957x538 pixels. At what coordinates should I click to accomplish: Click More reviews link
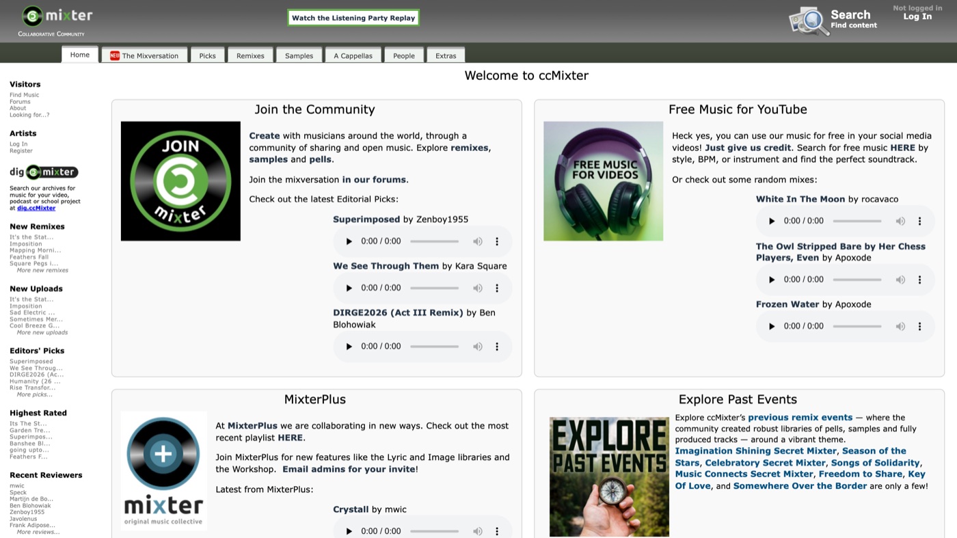point(38,532)
